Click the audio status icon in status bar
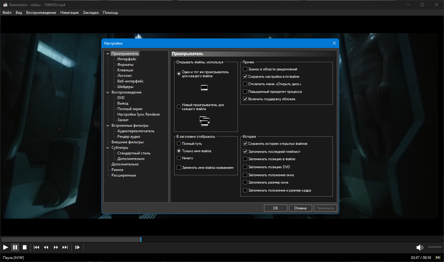 [438, 258]
